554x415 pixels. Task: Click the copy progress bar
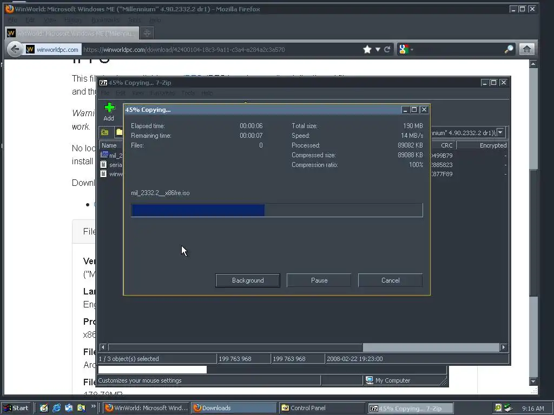click(276, 210)
